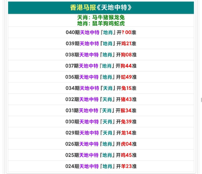Viewport: 202px width, 174px height.
Task: Click the 『地肖』 label in the 039期 row
Action: 108,43
